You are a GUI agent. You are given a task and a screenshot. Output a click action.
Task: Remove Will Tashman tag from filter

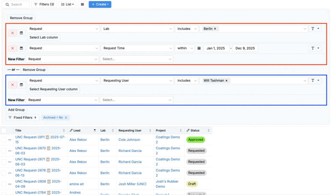coord(227,81)
